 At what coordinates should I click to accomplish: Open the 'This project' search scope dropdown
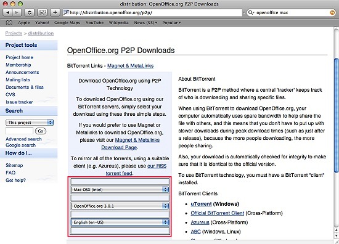tap(30, 123)
